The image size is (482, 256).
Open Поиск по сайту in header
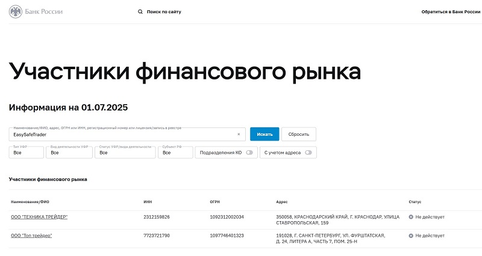click(164, 11)
